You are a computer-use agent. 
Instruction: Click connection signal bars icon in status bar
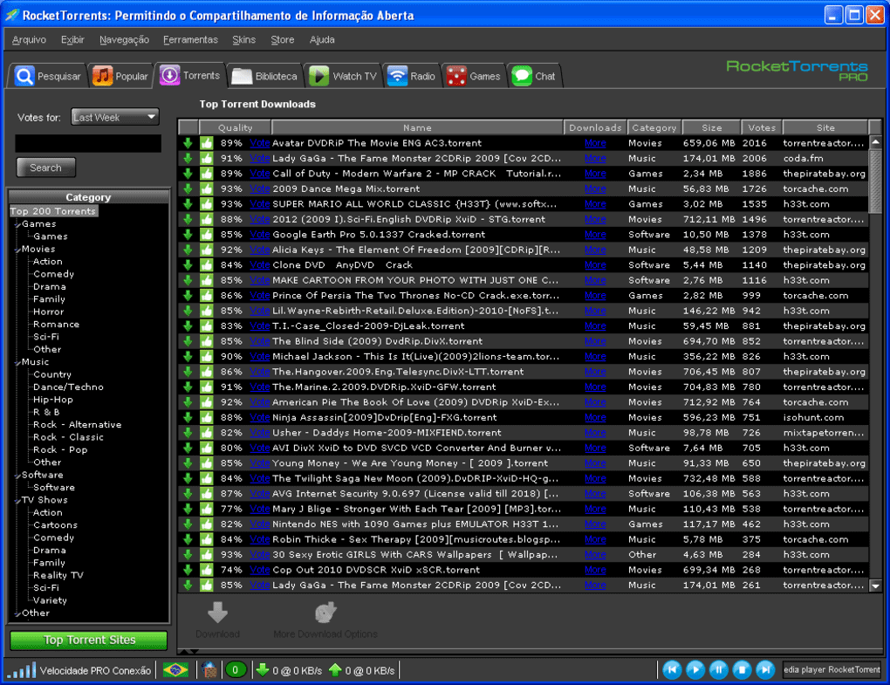coord(22,670)
